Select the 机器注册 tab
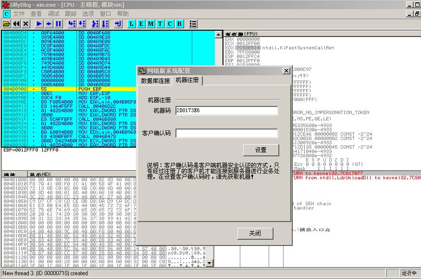The height and width of the screenshot is (279, 421). [187, 81]
